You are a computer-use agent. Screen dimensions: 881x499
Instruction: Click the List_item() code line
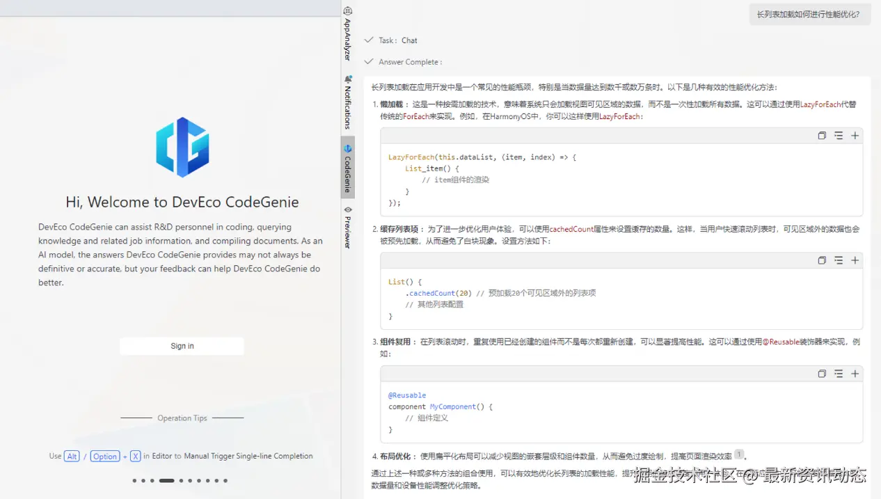point(432,168)
